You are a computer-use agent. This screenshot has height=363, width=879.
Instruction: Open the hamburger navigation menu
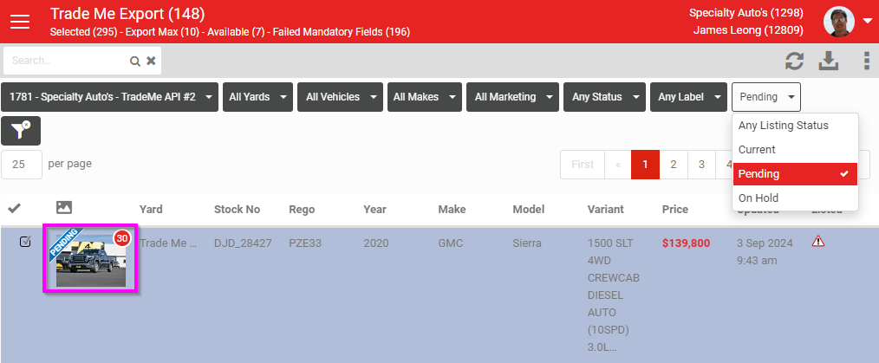pos(20,22)
